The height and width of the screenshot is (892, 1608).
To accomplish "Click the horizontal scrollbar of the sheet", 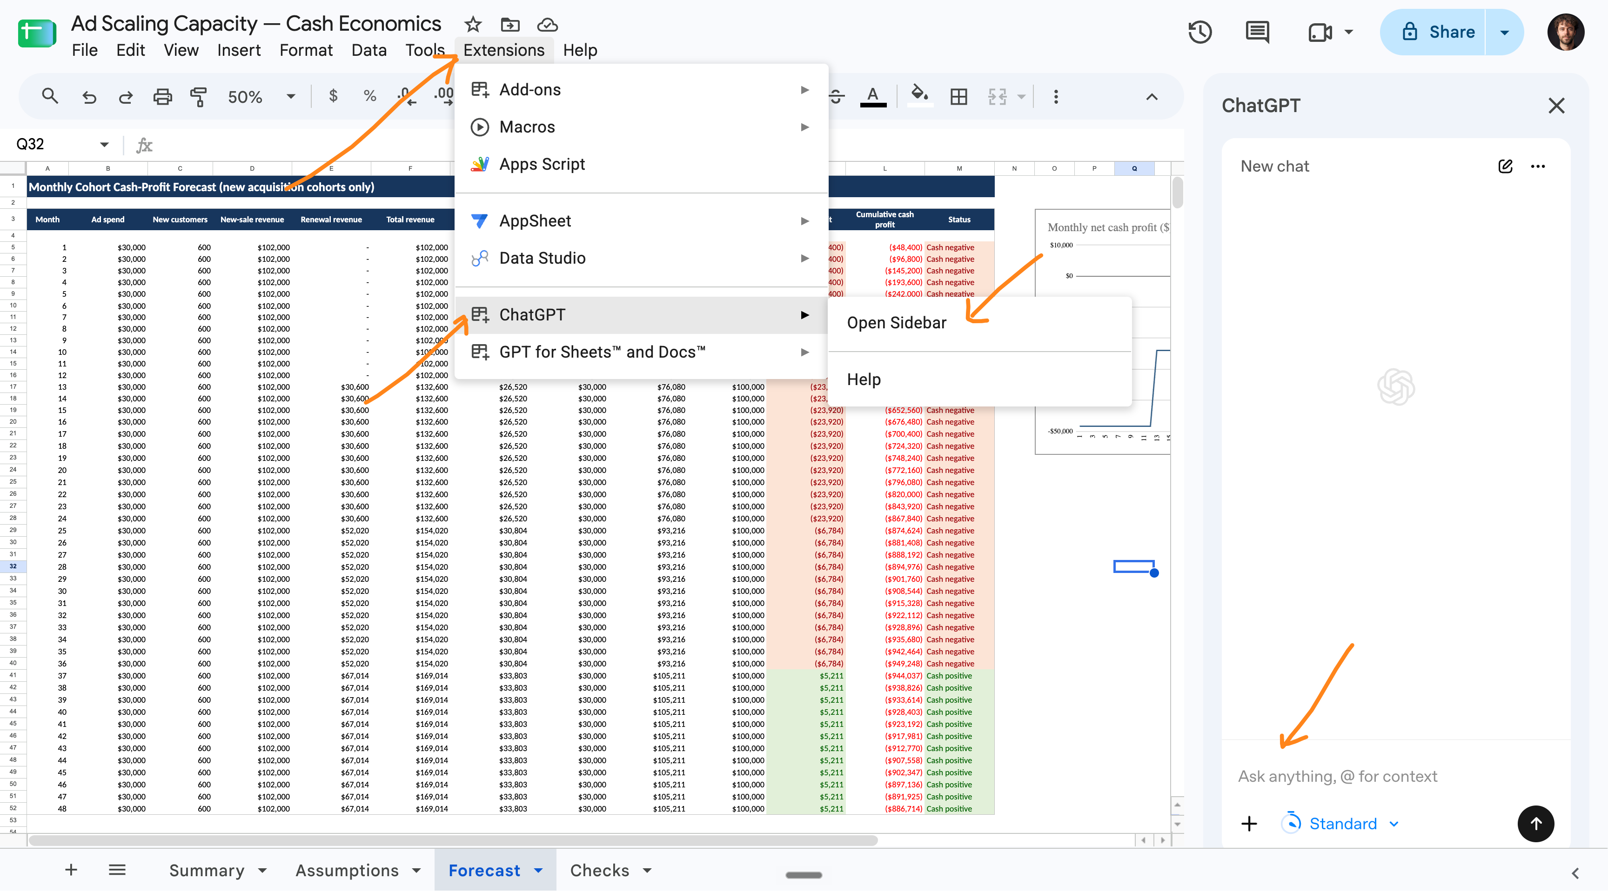I will click(453, 840).
